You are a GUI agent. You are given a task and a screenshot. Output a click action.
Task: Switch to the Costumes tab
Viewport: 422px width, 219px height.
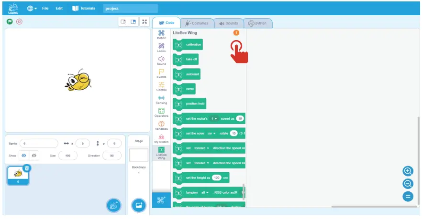coord(197,23)
